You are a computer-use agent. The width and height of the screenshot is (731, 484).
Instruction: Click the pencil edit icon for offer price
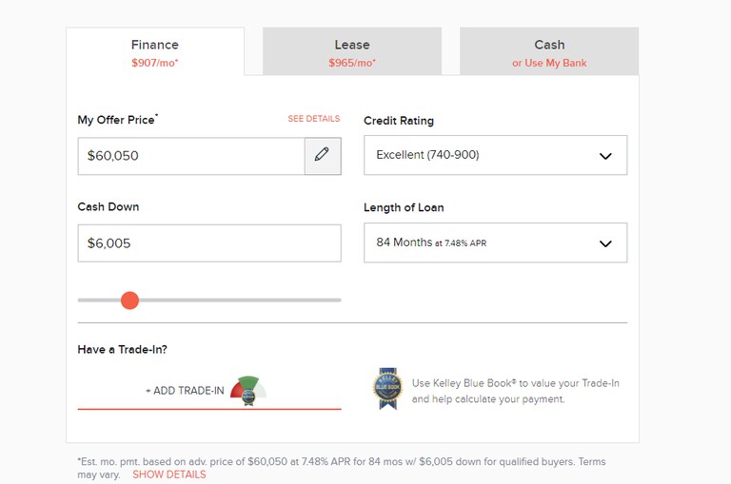tap(322, 155)
